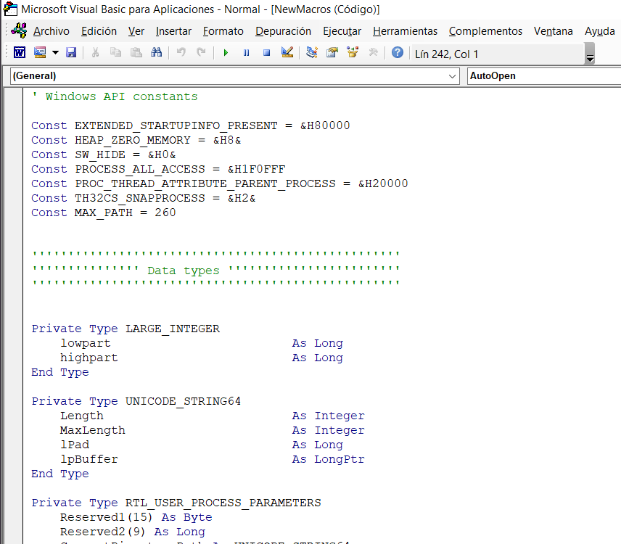Viewport: 621px width, 544px height.
Task: Click the Ejecutar menu item
Action: click(x=342, y=31)
